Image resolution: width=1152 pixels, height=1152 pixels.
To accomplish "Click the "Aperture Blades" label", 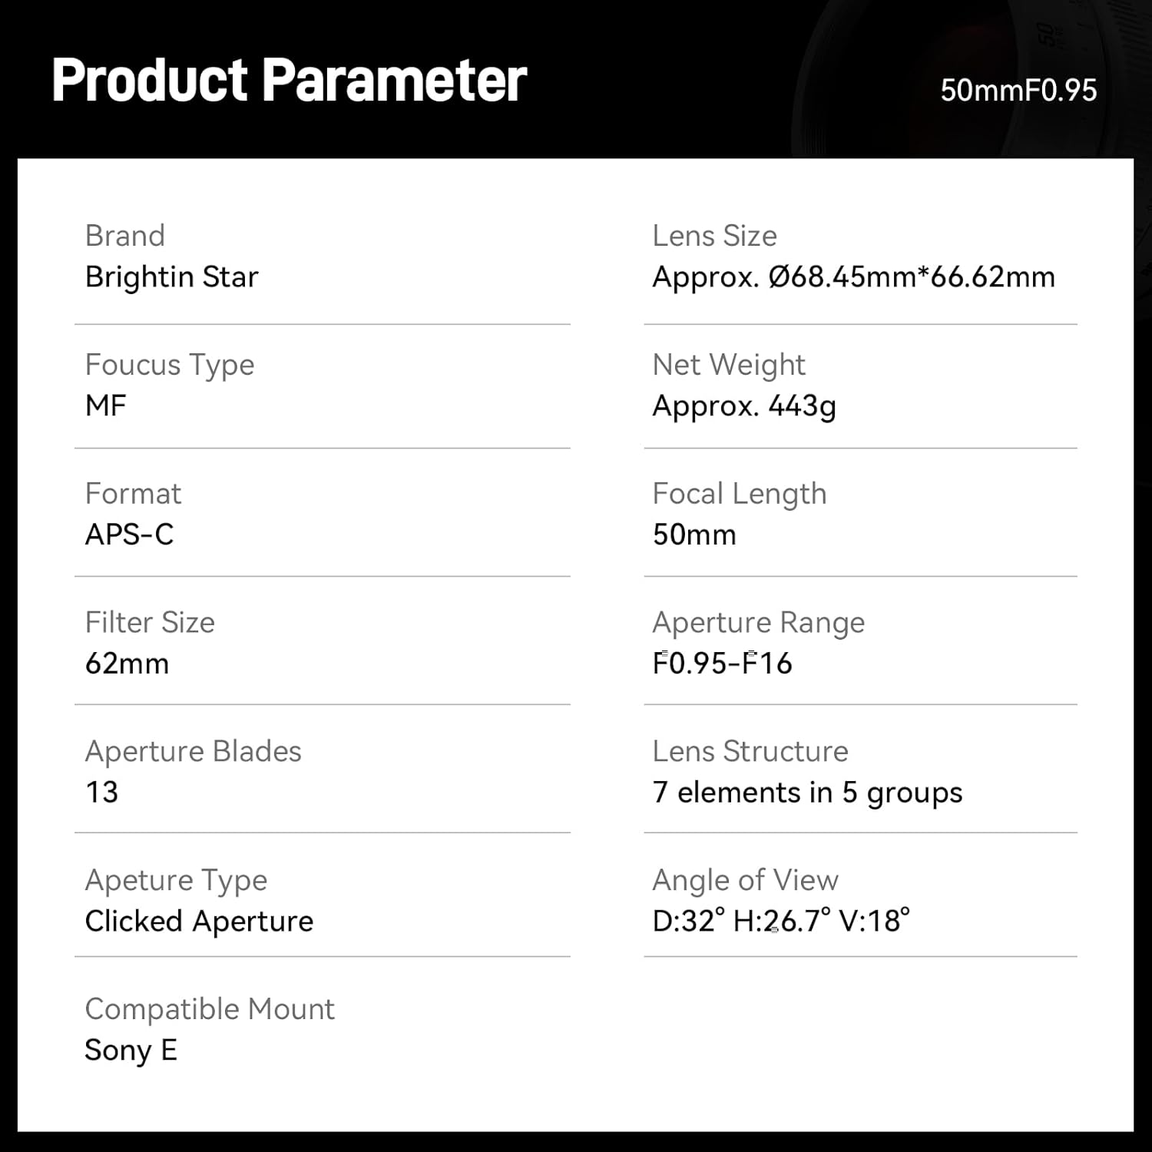I will 194,751.
